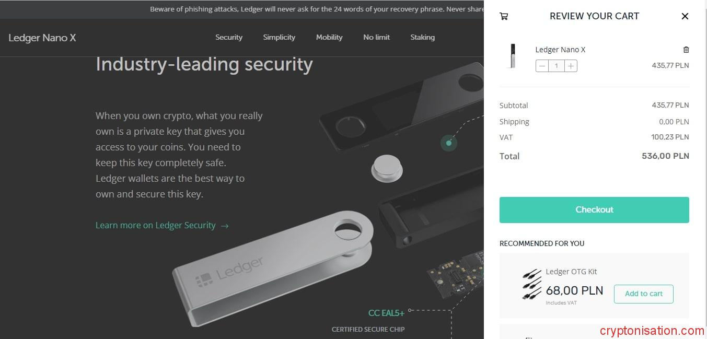Open the Staking nav item
Screen dimensions: 707x339
[x=422, y=37]
